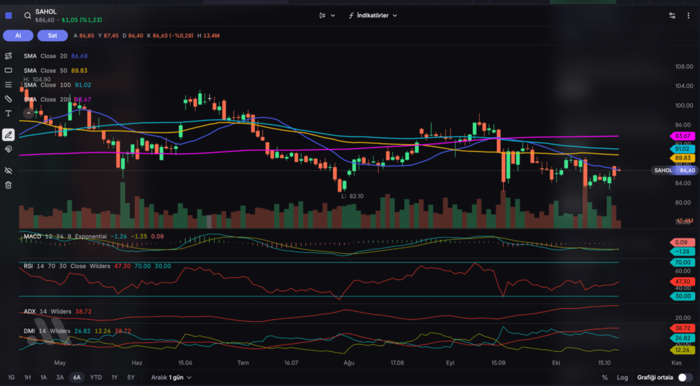Screen dimensions: 700x386
Task: Click the DMI 26.82 axis label
Action: pos(683,337)
